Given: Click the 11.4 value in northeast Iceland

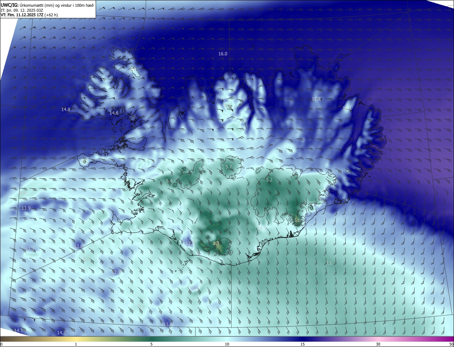Looking at the screenshot, I should pos(316,99).
